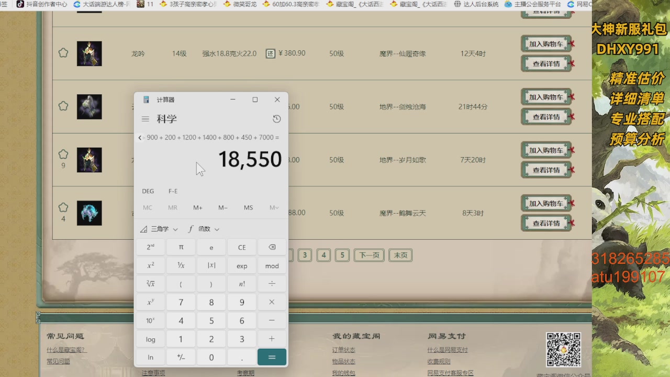
Task: Click digit 7 on calculator
Action: click(181, 302)
